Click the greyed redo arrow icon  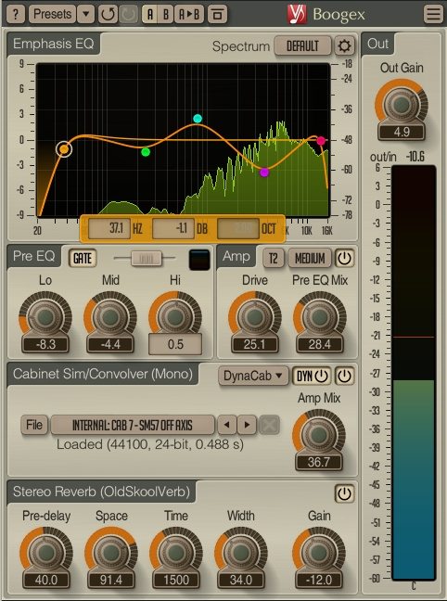click(x=128, y=15)
